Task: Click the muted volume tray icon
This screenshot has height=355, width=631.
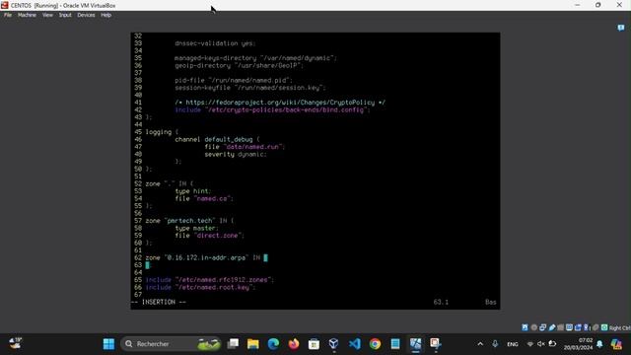Action: [x=541, y=344]
